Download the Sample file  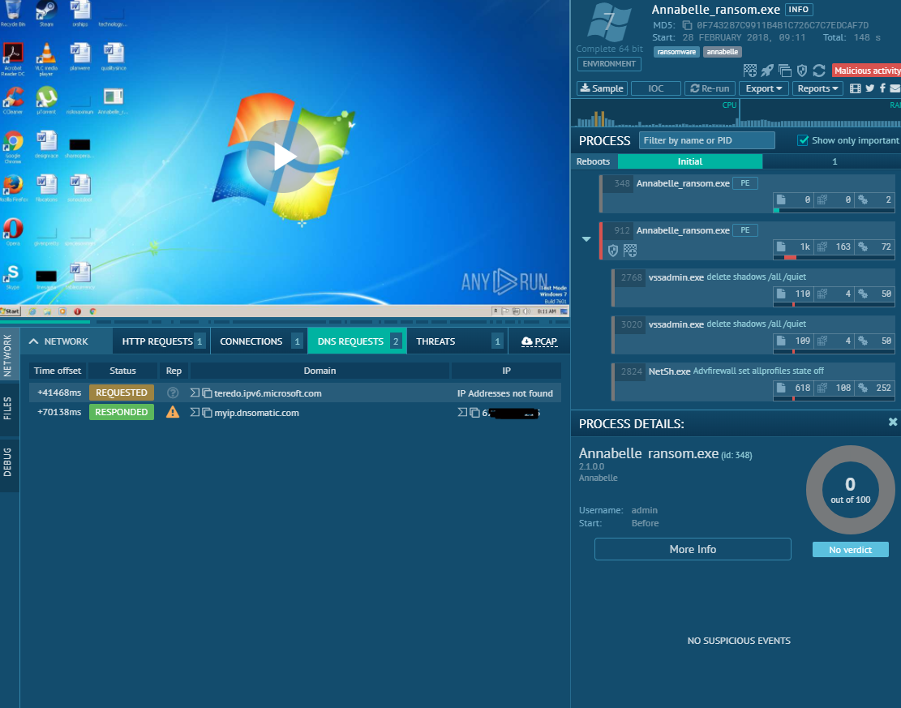[x=602, y=88]
